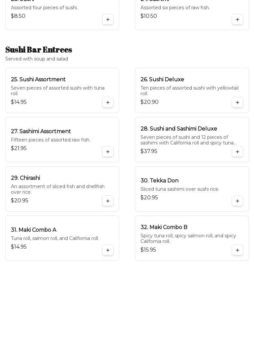
Task: Click plus icon on the $8.50 sushi item
Action: click(108, 20)
